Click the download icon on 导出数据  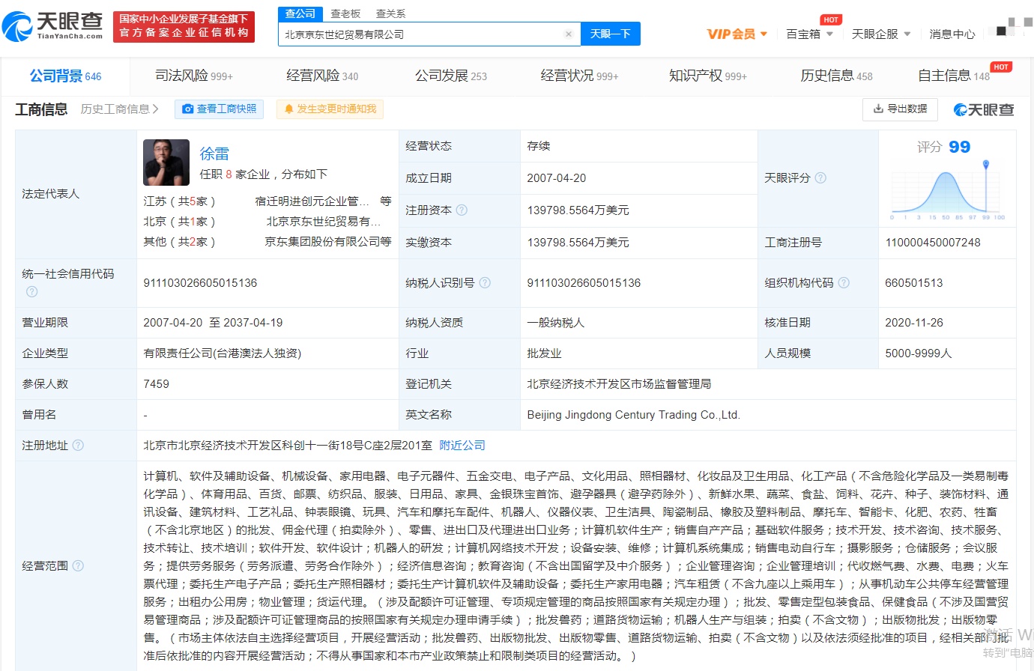tap(878, 109)
